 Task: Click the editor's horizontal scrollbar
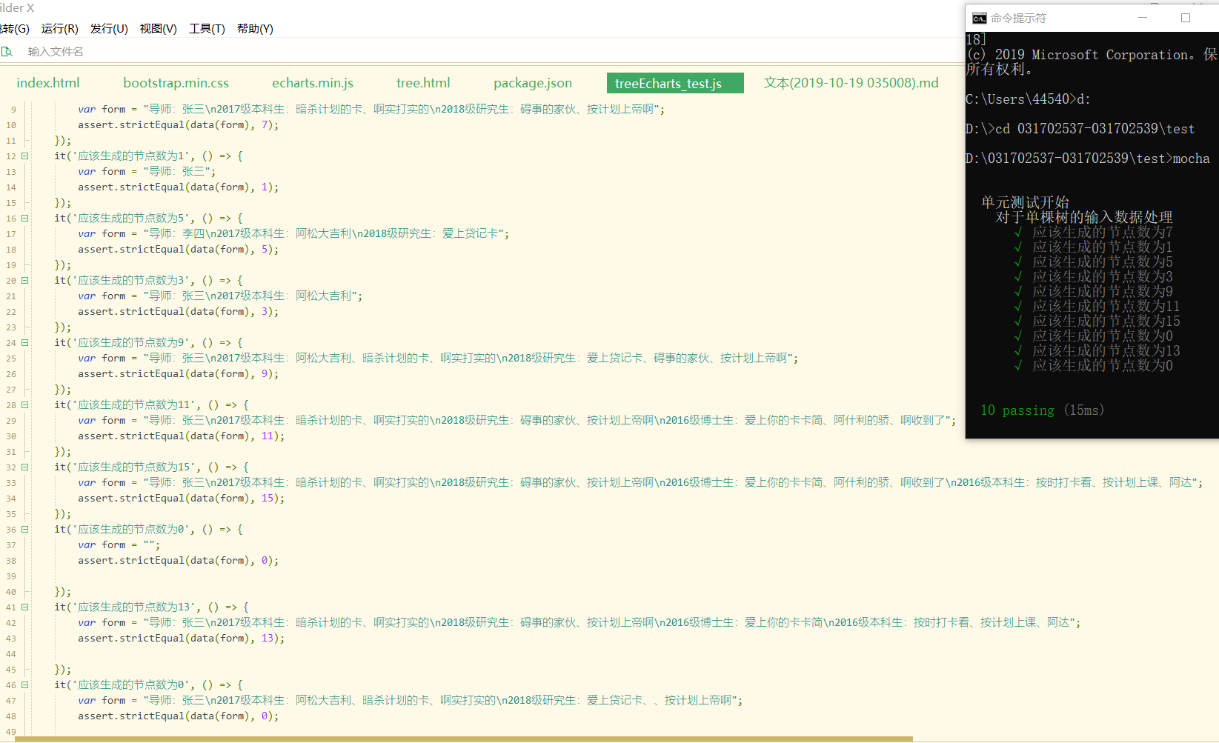coord(464,739)
